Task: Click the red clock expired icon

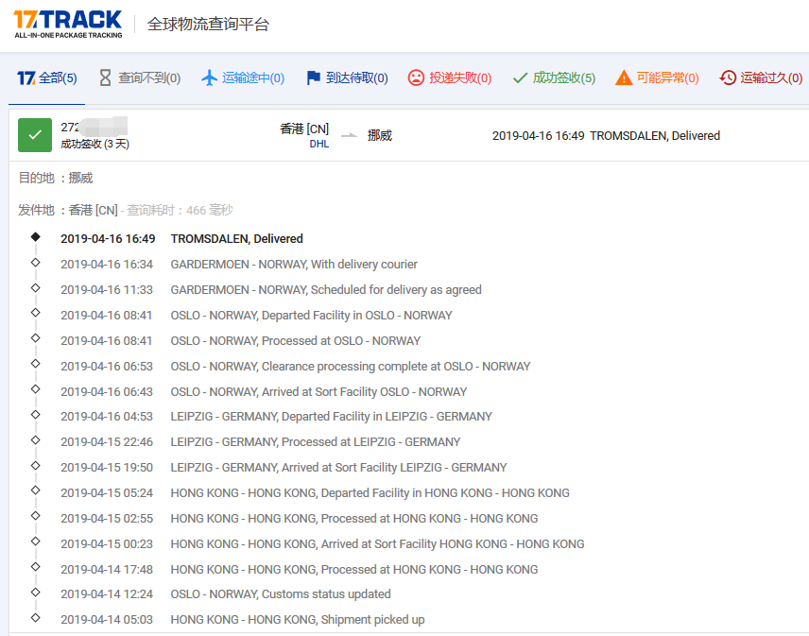Action: pos(728,77)
